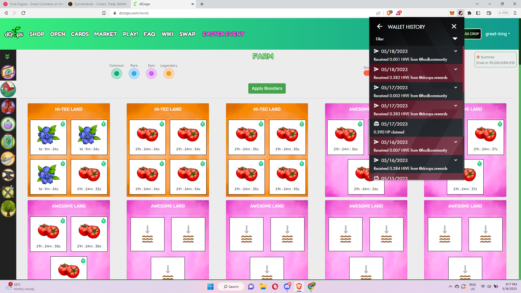The width and height of the screenshot is (521, 293).
Task: Switch to the Splinterlands browser tab
Action: point(98,4)
